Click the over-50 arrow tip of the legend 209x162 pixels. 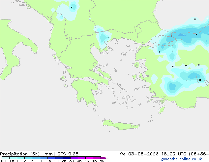click(x=104, y=158)
